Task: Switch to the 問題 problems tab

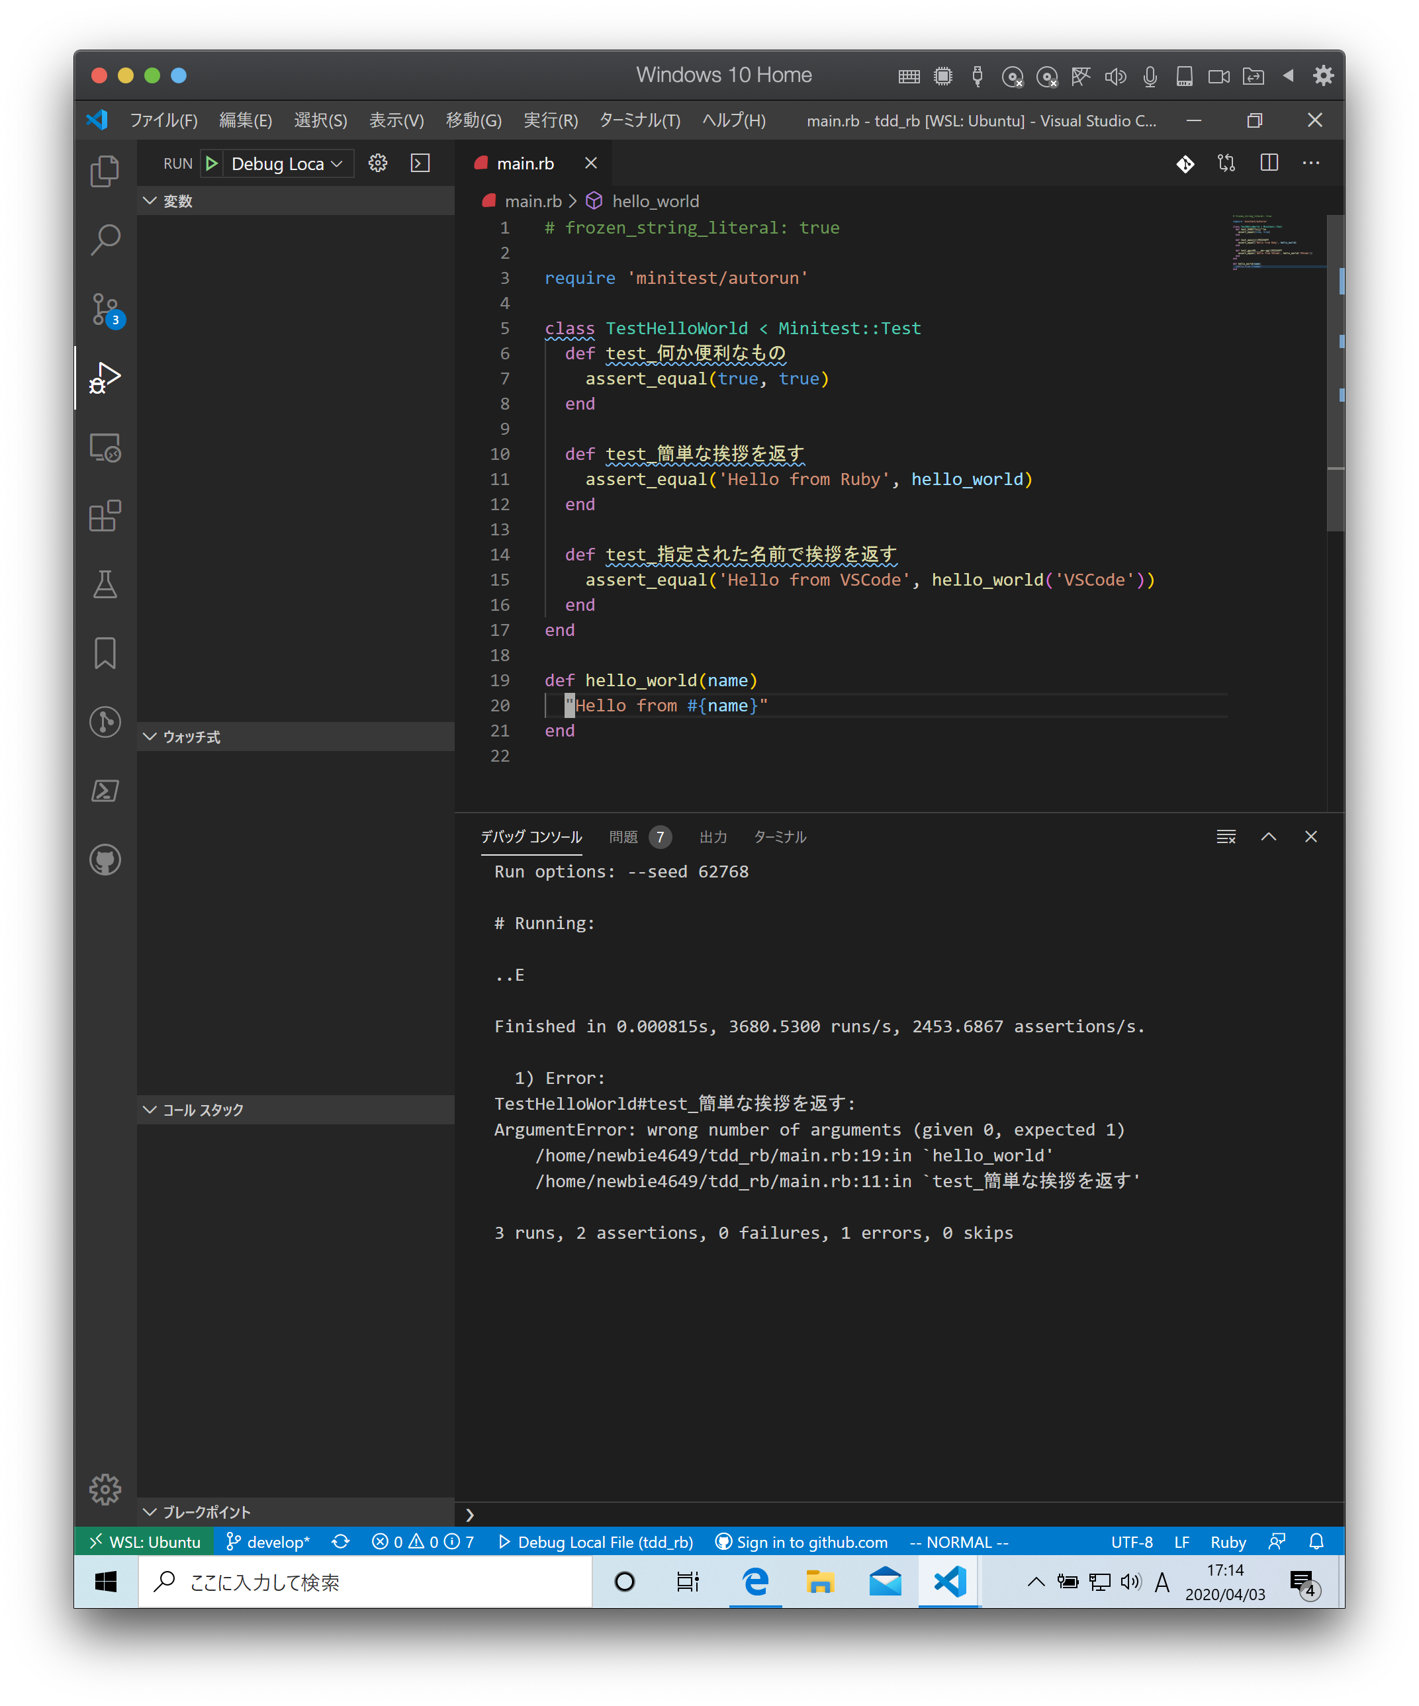Action: pyautogui.click(x=623, y=836)
